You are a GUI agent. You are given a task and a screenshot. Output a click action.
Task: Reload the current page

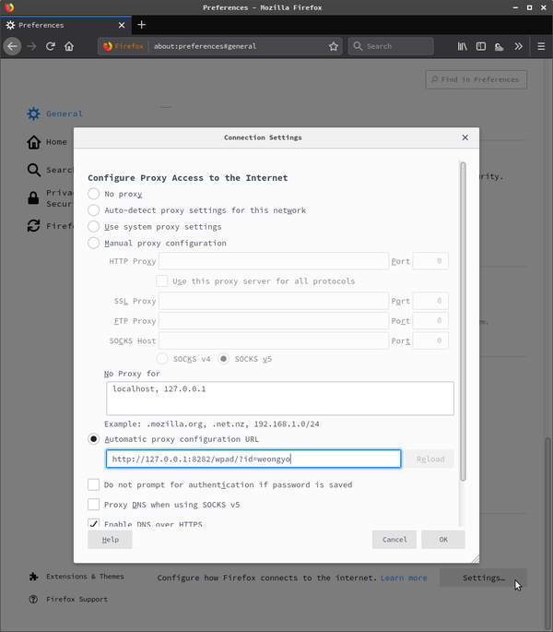click(x=51, y=46)
